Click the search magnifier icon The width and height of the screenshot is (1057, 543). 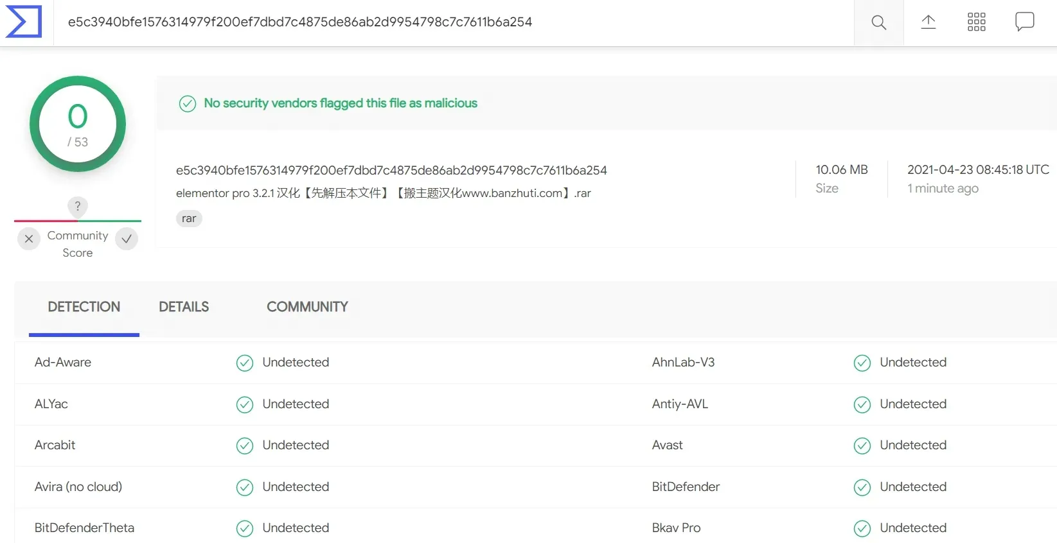(878, 22)
